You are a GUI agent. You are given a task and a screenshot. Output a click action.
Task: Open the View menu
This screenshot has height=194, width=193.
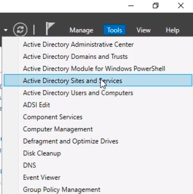(143, 30)
